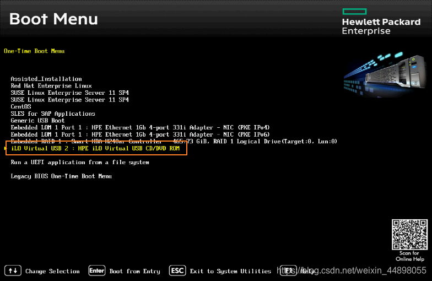Choose Run a UEFI application from file system

coord(80,162)
